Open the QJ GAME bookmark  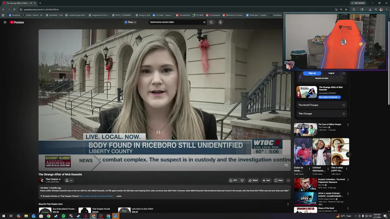198,15
